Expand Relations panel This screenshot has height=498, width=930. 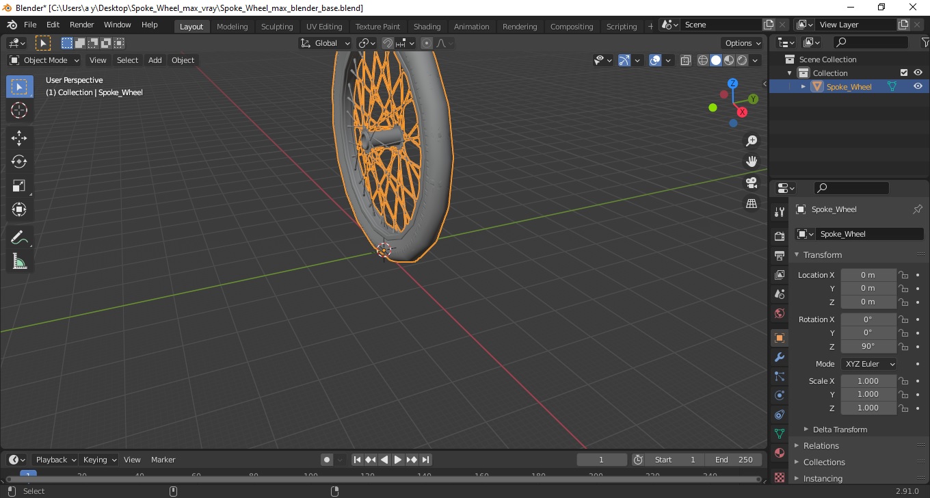[x=821, y=445]
